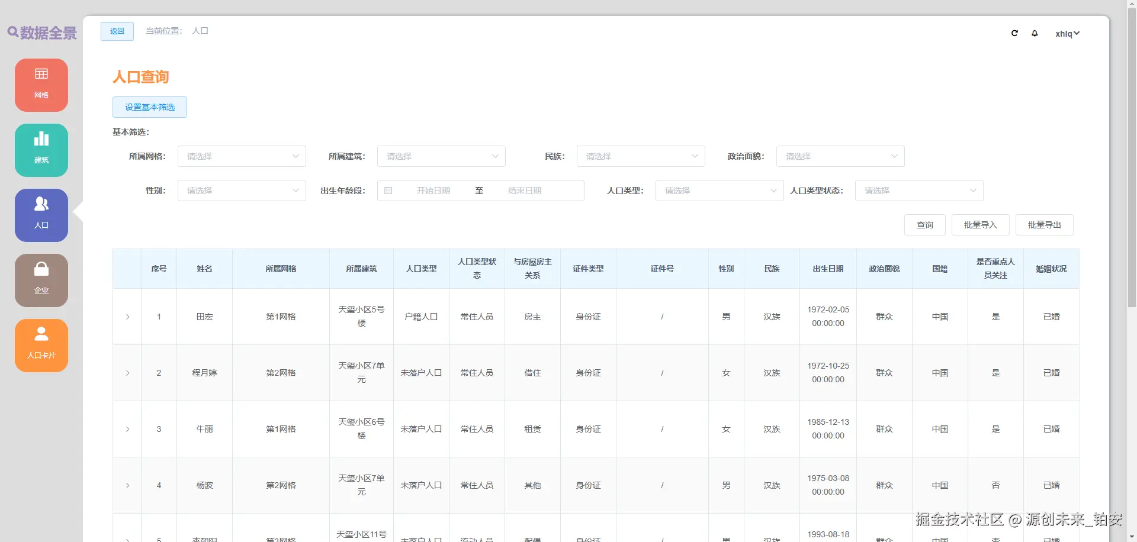Click the 数据全景 logo
Image resolution: width=1137 pixels, height=542 pixels.
coord(42,33)
